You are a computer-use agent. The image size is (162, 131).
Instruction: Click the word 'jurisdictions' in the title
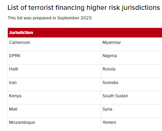click(x=141, y=8)
